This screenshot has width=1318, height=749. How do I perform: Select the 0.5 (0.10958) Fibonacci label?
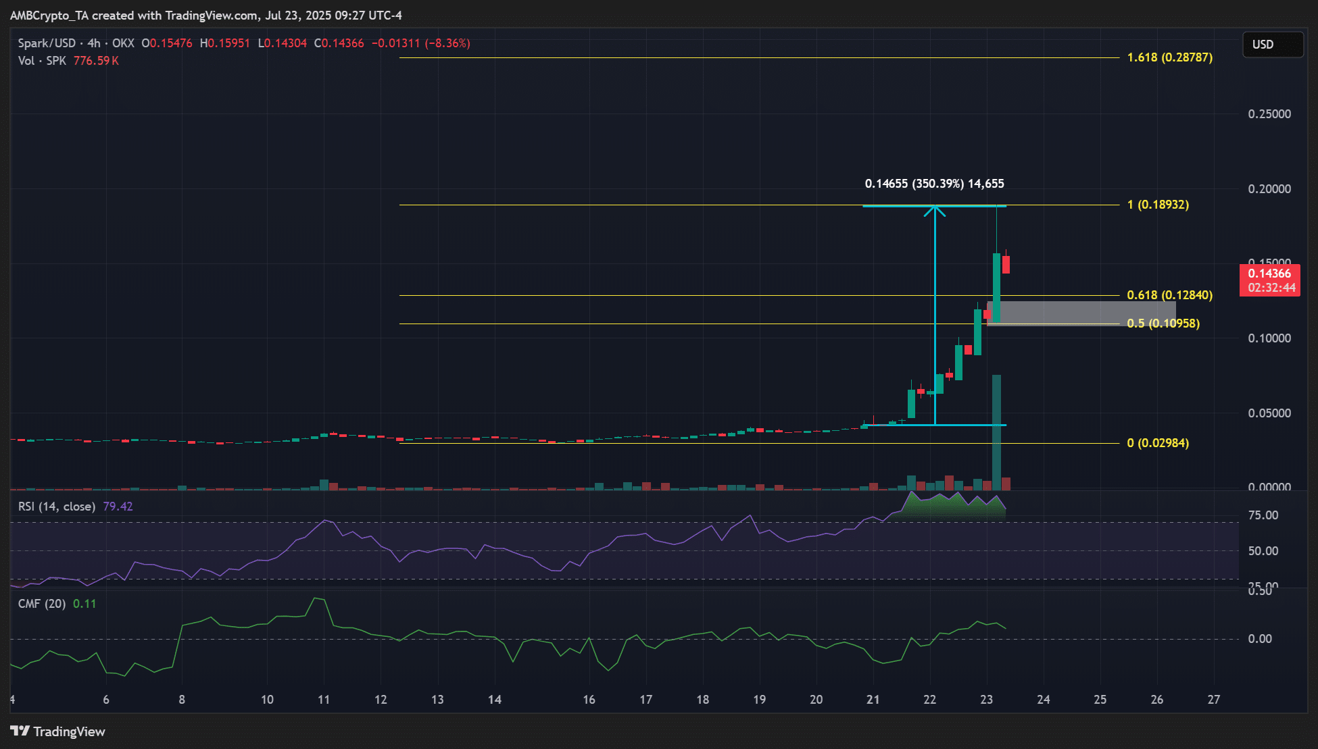pos(1163,324)
